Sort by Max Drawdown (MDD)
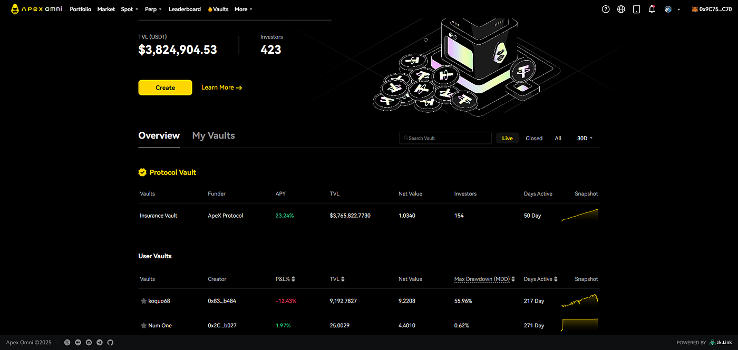The image size is (738, 350). 484,279
